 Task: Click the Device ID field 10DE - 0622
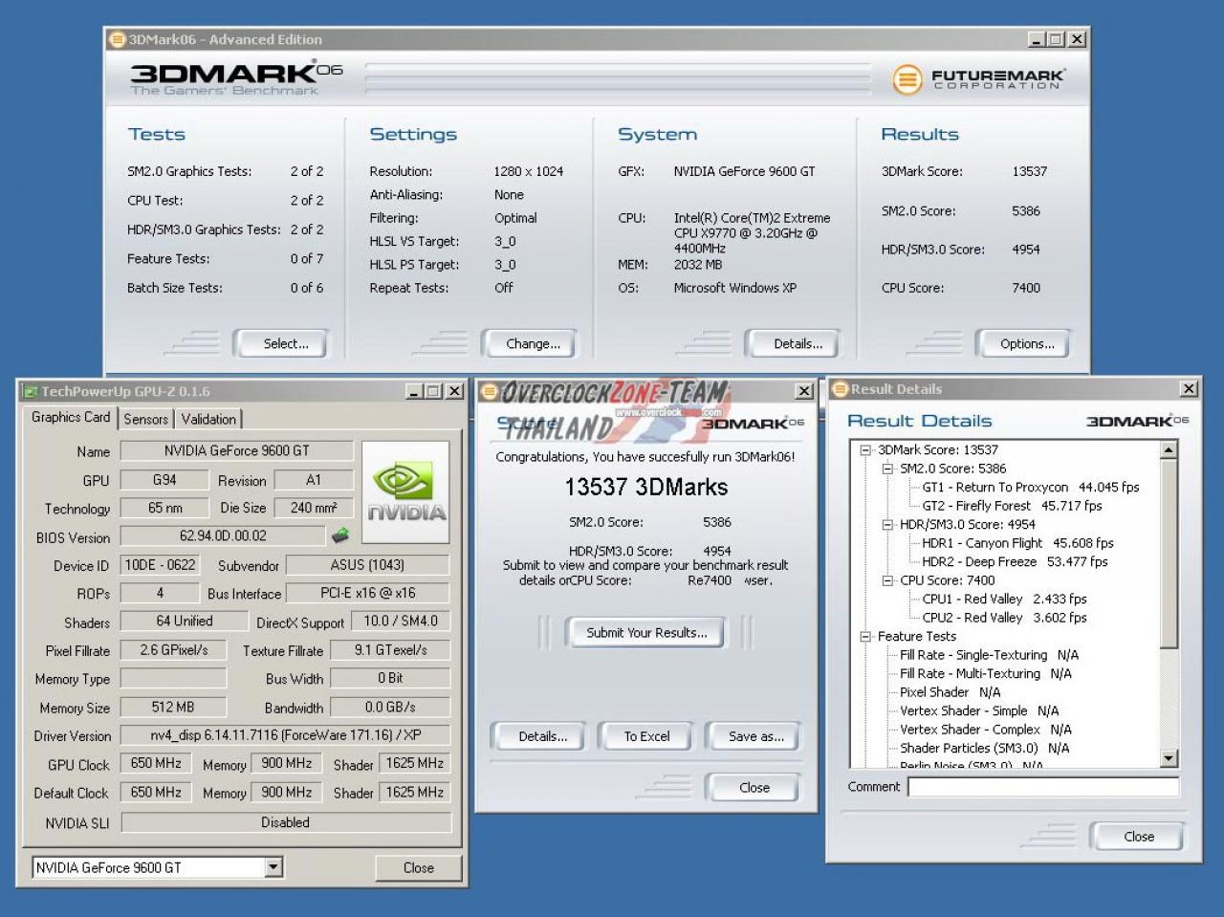pos(160,564)
